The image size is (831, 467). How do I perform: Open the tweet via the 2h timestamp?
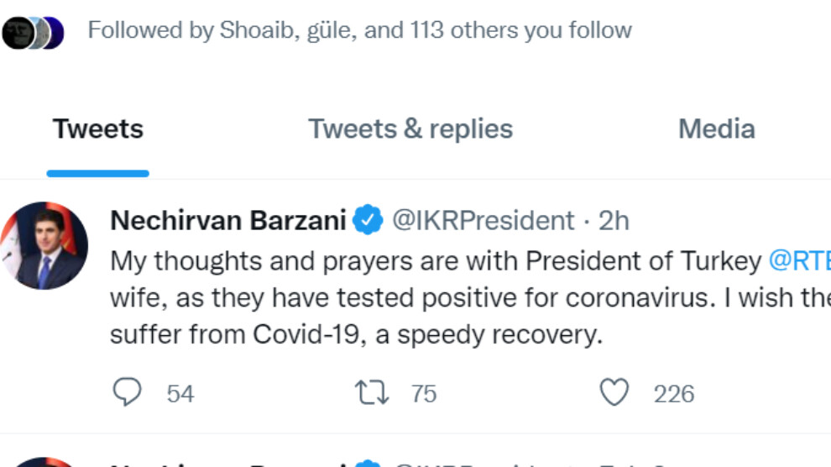tap(614, 220)
